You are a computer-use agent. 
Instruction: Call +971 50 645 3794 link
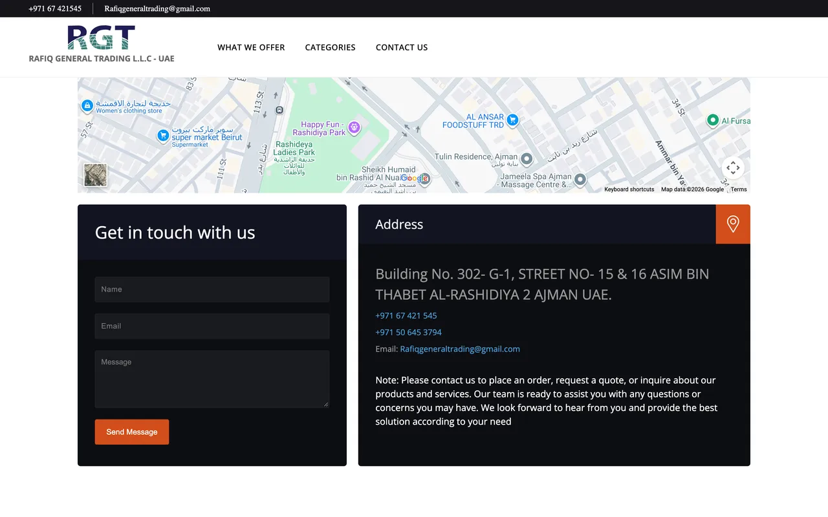(x=409, y=332)
